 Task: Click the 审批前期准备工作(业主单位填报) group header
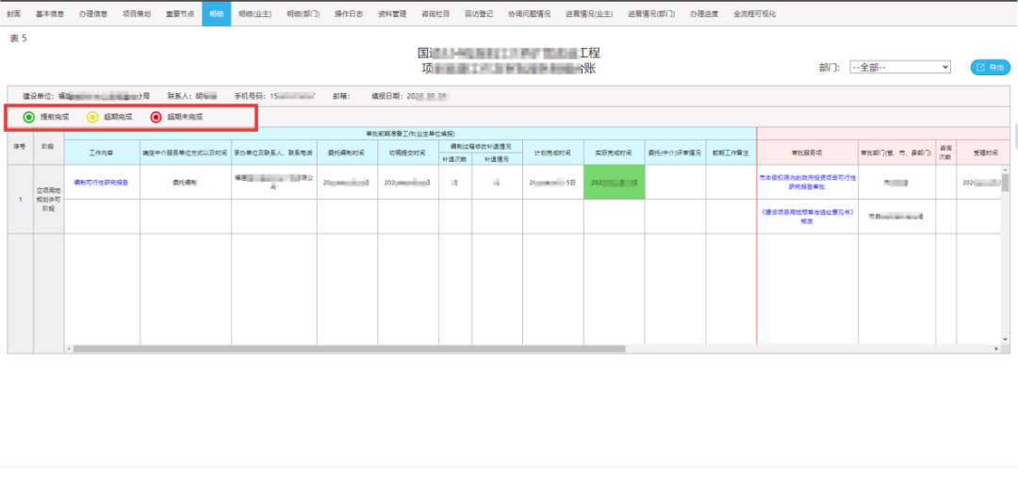(410, 133)
